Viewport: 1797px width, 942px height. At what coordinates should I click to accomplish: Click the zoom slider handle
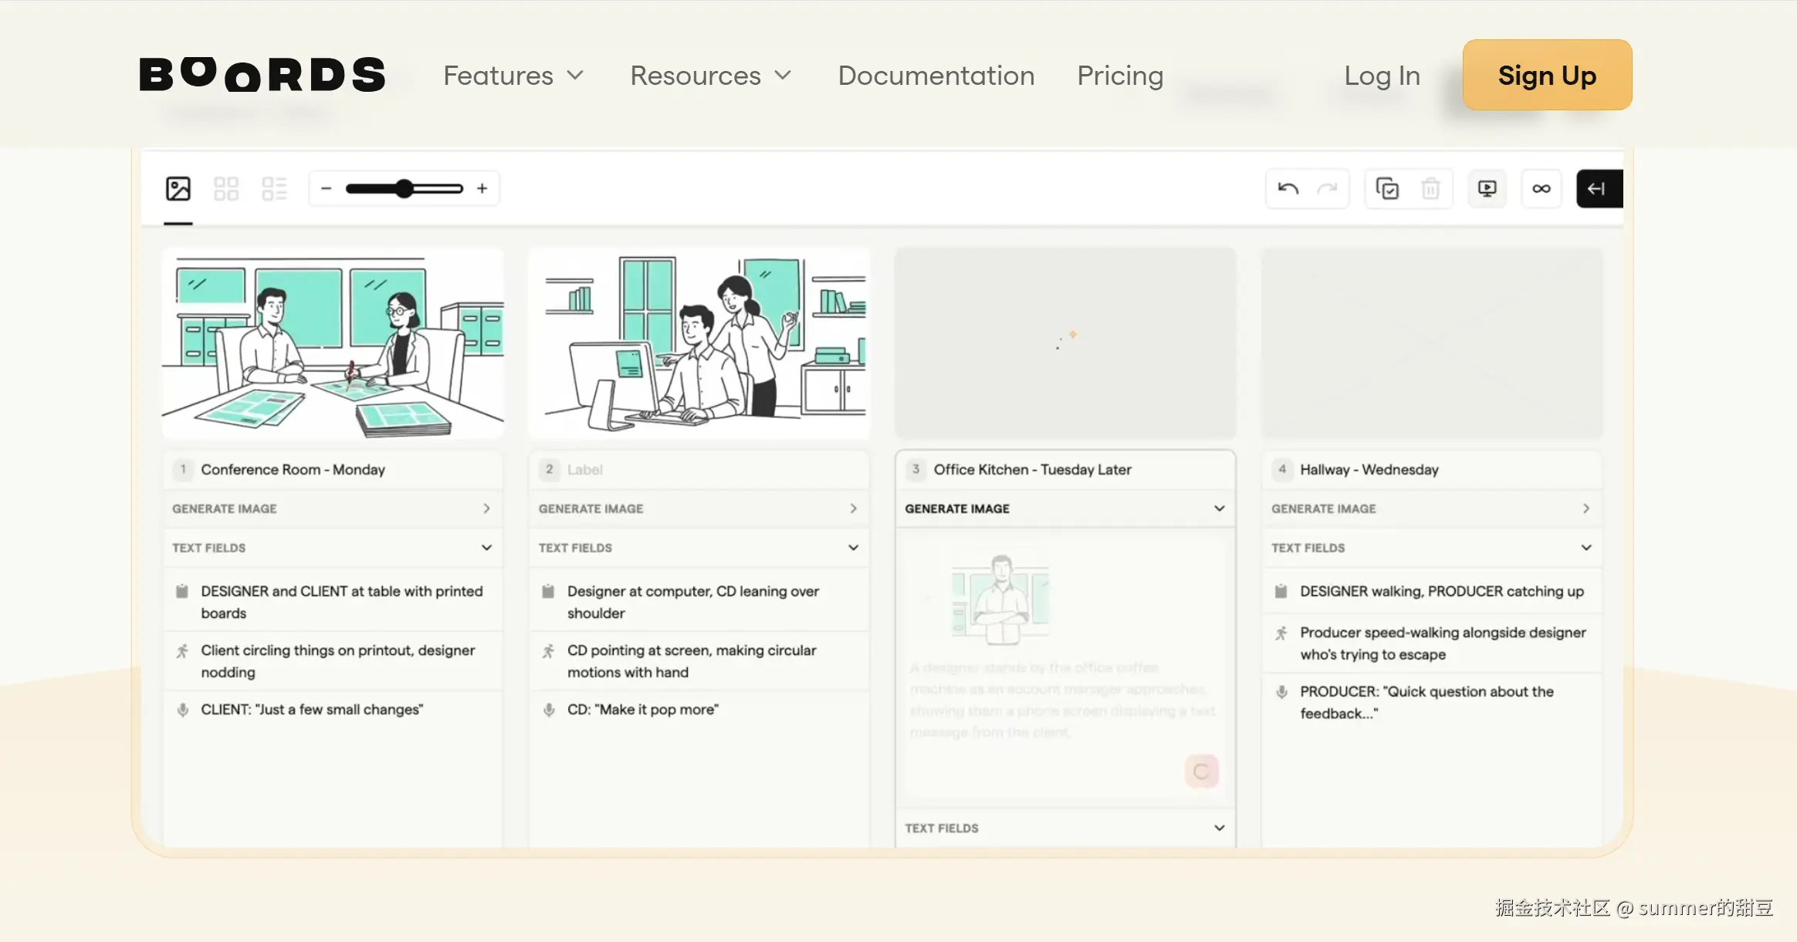(x=404, y=188)
